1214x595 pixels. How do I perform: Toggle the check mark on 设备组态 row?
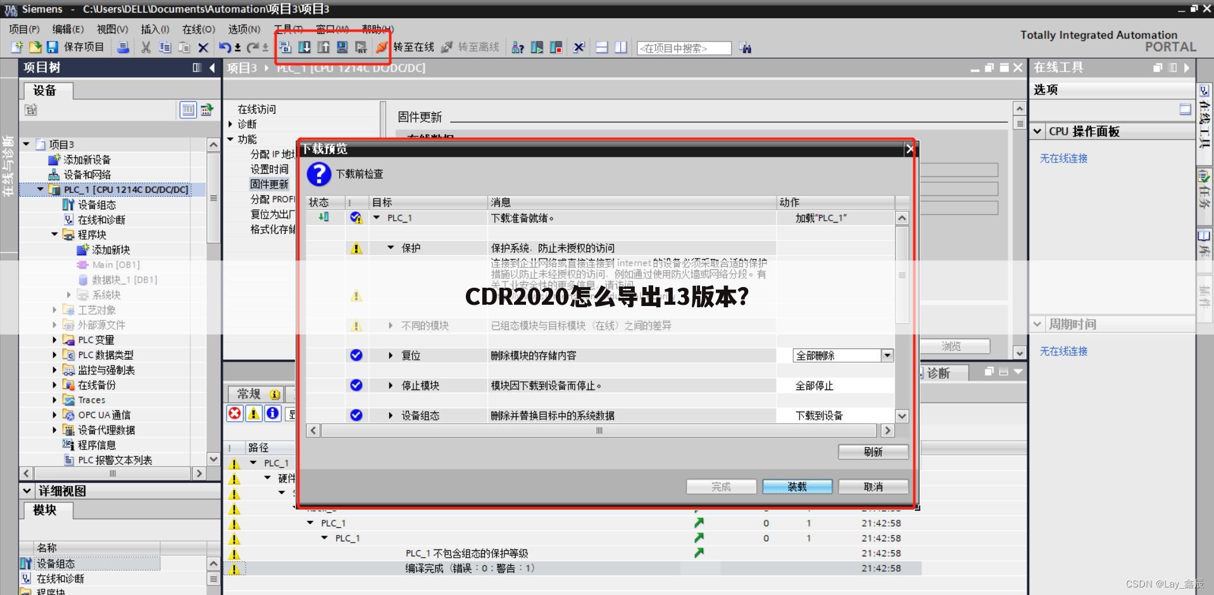pos(356,415)
